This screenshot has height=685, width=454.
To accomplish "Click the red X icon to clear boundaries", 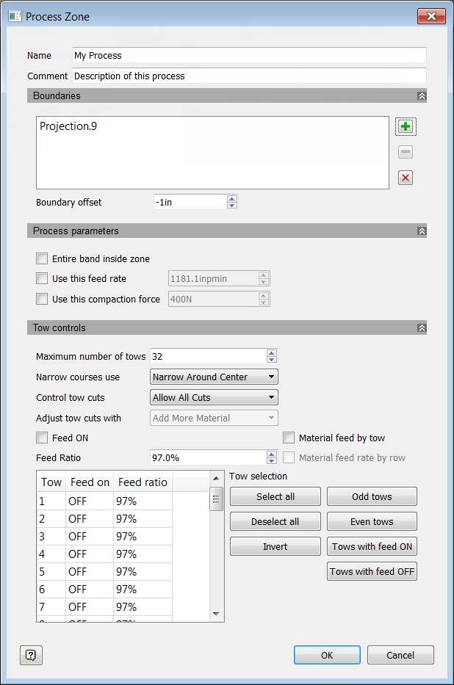I will (406, 177).
